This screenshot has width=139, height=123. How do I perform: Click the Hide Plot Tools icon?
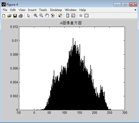[x=81, y=16]
